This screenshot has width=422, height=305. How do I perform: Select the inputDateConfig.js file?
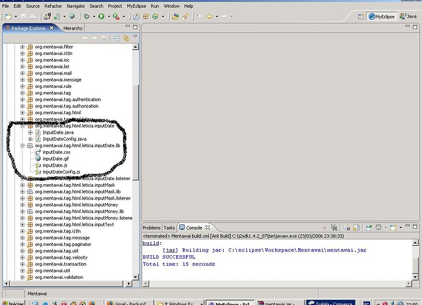61,172
